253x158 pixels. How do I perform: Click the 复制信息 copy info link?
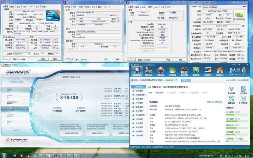[219, 102]
